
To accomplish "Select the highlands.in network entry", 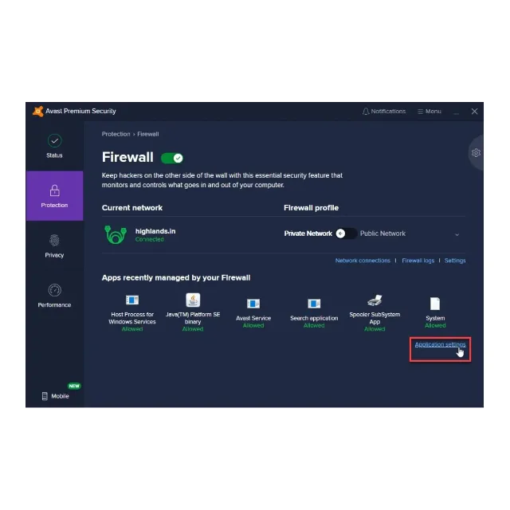I will pyautogui.click(x=140, y=234).
